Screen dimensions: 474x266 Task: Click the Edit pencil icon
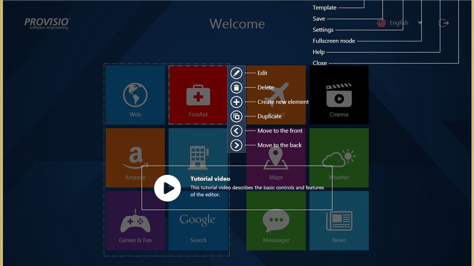(x=237, y=73)
